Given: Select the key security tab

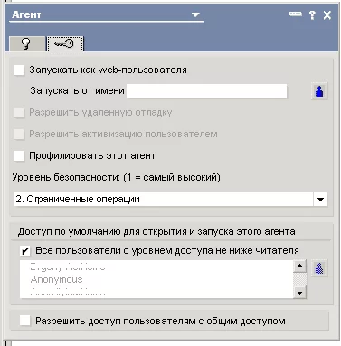Looking at the screenshot, I should coord(65,44).
